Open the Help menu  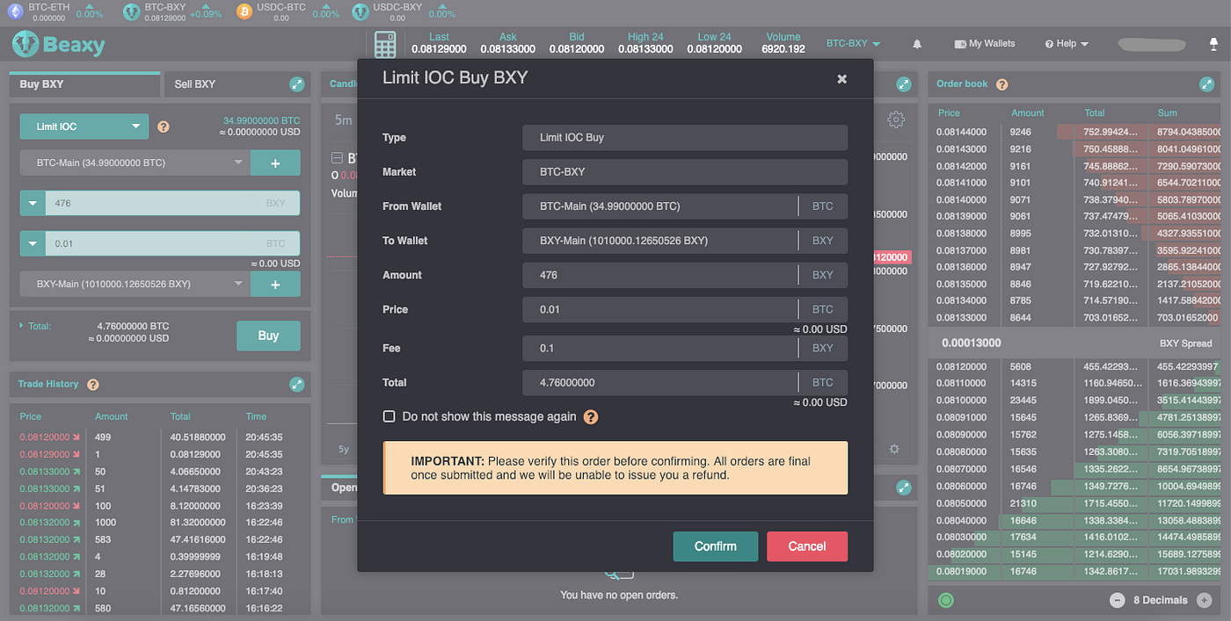coord(1067,43)
